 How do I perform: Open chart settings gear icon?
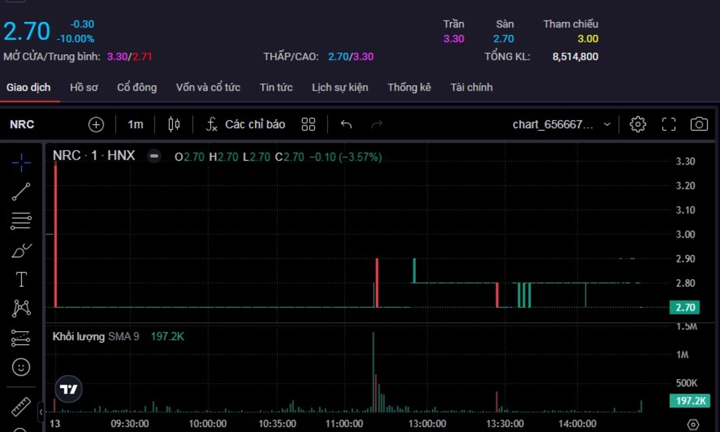point(638,124)
